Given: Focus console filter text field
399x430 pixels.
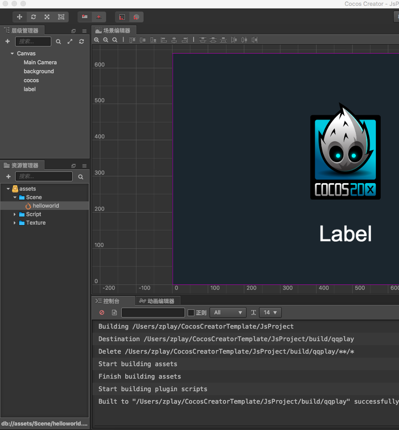Looking at the screenshot, I should pyautogui.click(x=153, y=313).
